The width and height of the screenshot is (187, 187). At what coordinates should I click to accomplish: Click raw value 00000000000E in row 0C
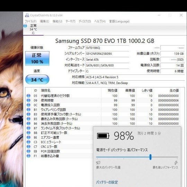coord(169,105)
